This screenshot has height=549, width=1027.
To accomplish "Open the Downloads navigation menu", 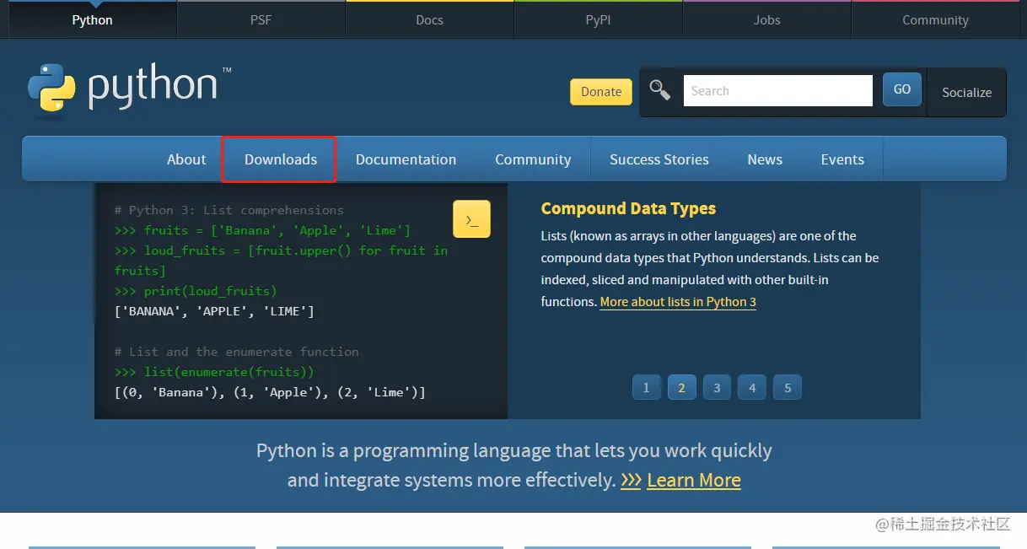I will [281, 159].
